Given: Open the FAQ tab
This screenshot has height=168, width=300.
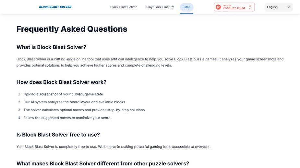Looking at the screenshot, I should (x=186, y=7).
